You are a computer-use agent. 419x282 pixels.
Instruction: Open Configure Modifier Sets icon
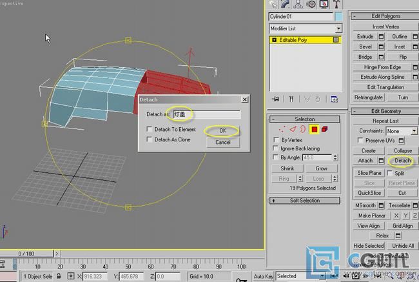pos(334,99)
